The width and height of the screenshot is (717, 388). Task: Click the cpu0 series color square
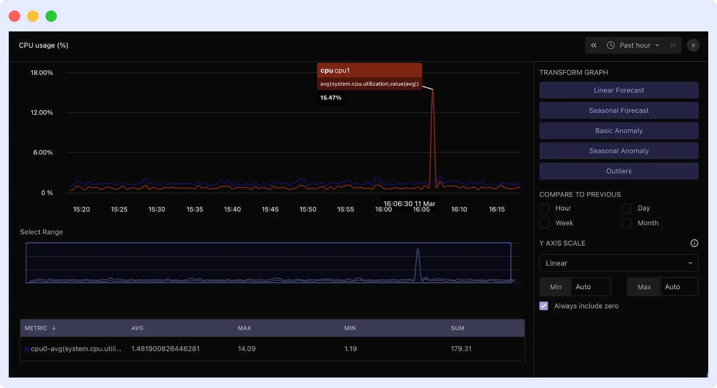(x=27, y=349)
